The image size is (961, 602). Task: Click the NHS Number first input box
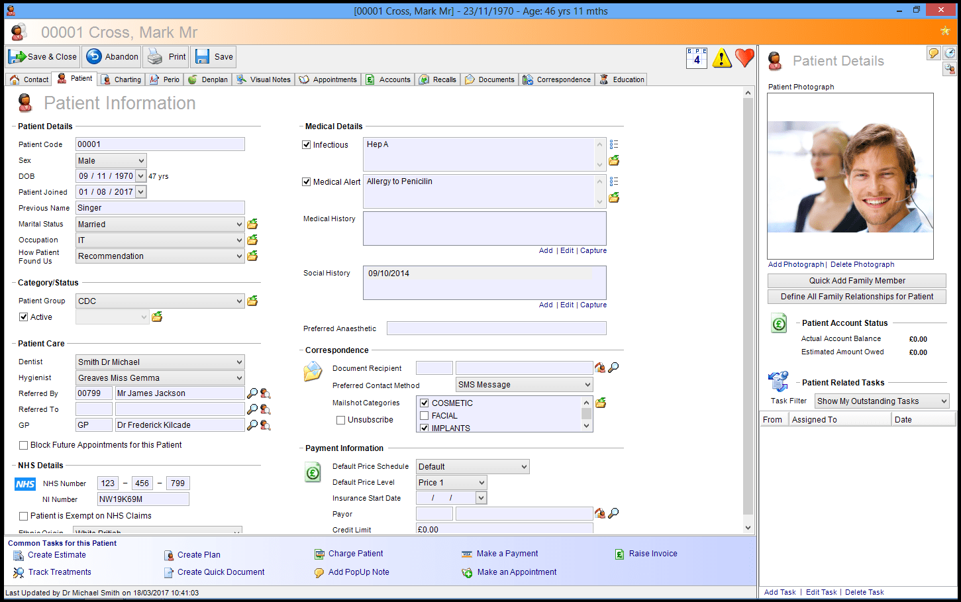pyautogui.click(x=107, y=483)
